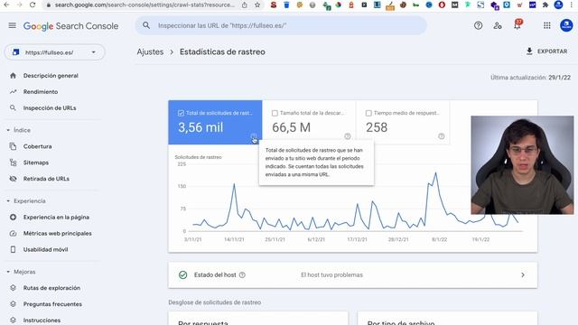This screenshot has height=325, width=578.
Task: Collapse the Experiencia section
Action: coord(26,200)
